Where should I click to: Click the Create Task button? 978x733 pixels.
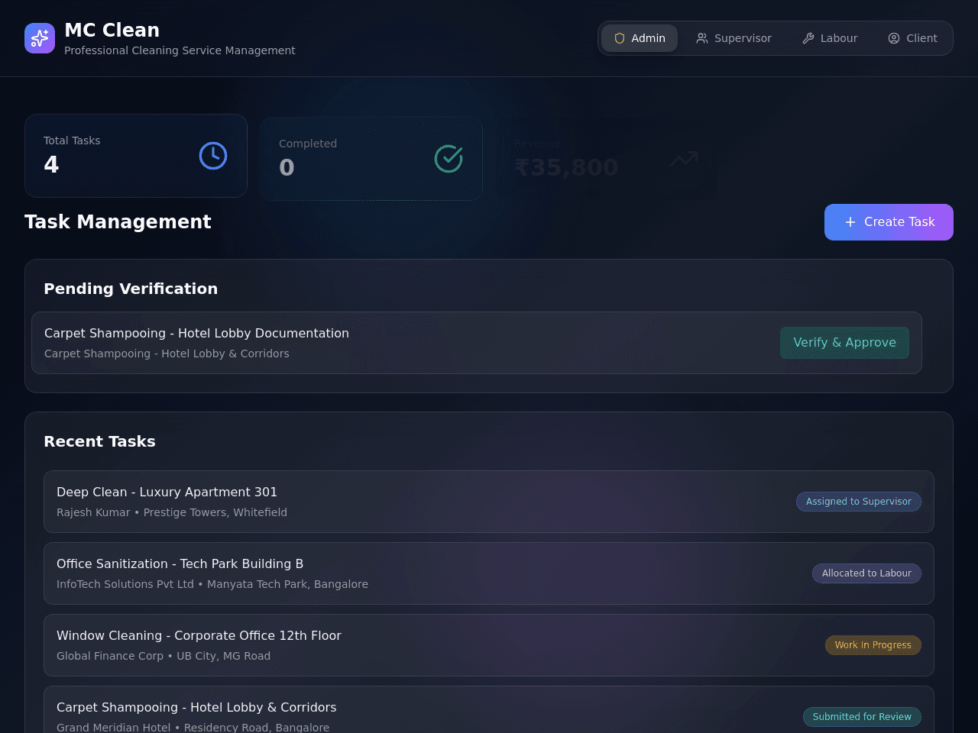[x=889, y=222]
